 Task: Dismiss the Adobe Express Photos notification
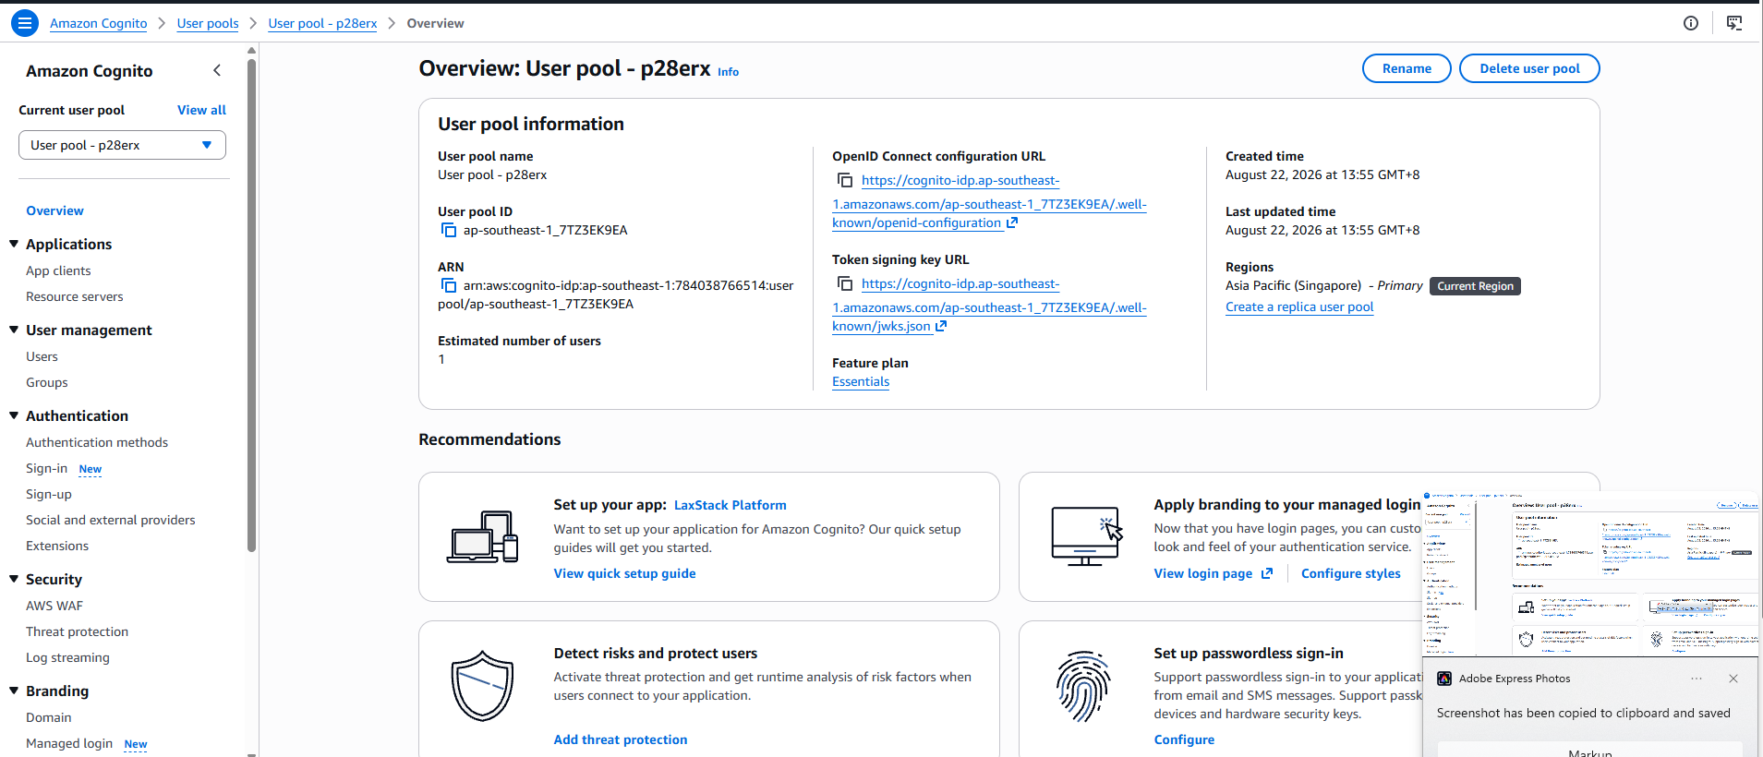1733,679
